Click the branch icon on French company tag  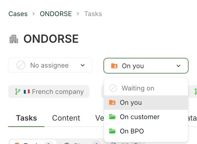pyautogui.click(x=18, y=92)
